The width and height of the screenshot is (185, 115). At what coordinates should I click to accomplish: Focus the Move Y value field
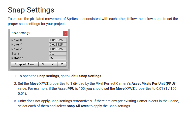pyautogui.click(x=57, y=44)
